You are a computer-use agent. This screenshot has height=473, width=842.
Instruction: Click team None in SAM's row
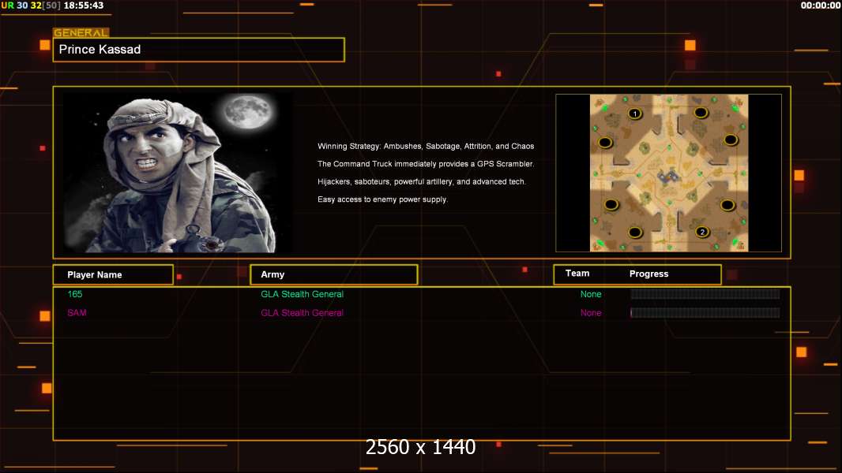pyautogui.click(x=591, y=313)
